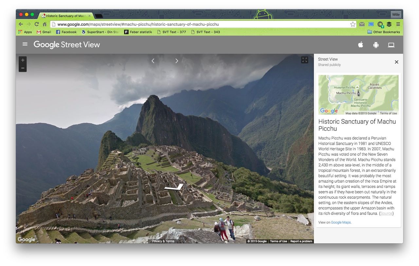419x266 pixels.
Task: Click Terms of Use on the mini map
Action: pos(389,113)
